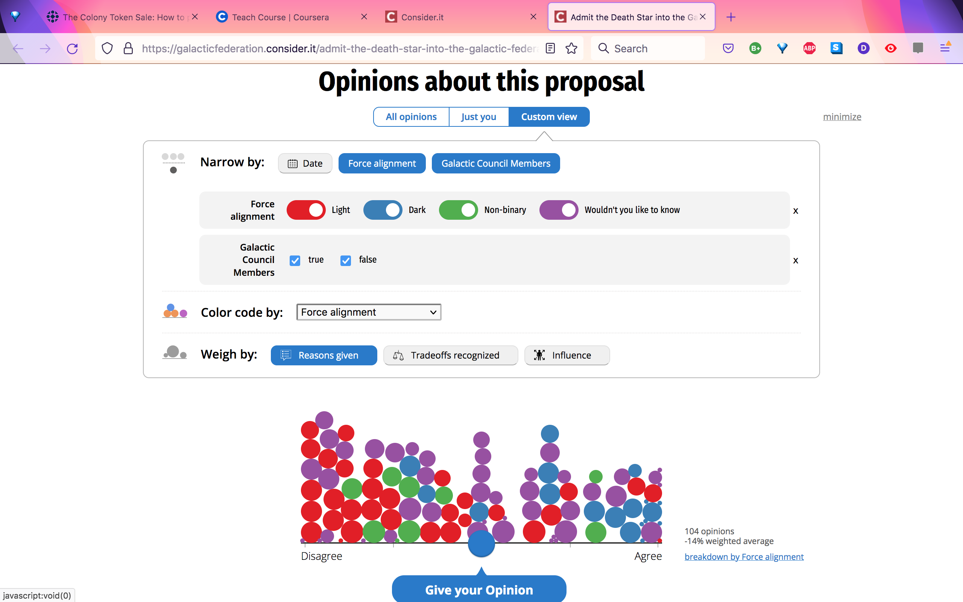963x602 pixels.
Task: Click the Search input field
Action: [x=653, y=49]
